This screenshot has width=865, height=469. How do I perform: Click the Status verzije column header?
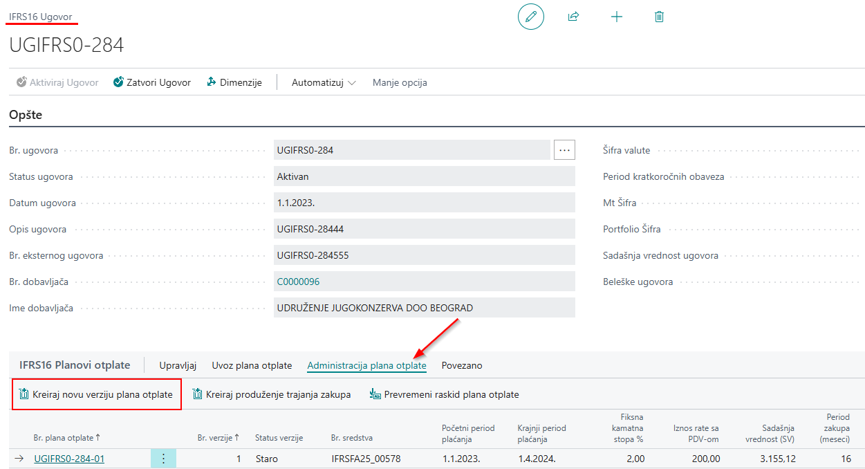coord(279,438)
